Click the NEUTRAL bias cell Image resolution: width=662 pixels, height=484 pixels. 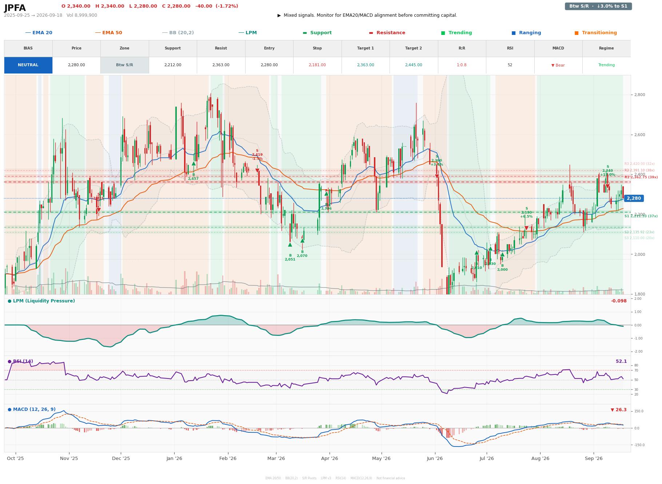coord(28,65)
